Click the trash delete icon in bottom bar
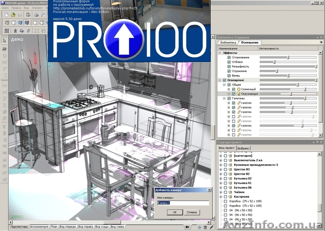 (x=205, y=227)
